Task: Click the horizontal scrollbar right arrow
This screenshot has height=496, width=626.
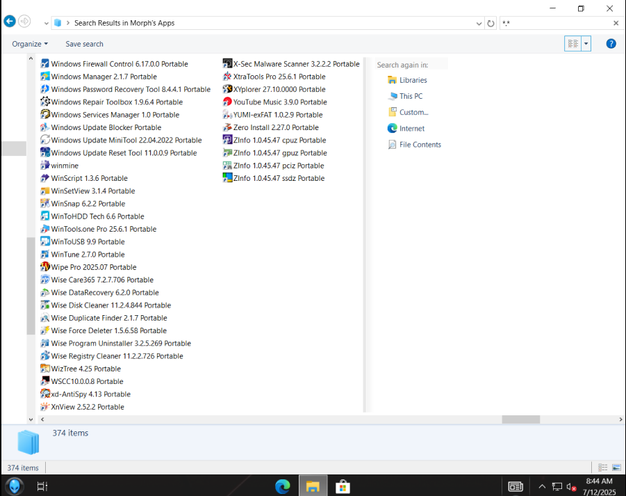Action: pos(620,419)
